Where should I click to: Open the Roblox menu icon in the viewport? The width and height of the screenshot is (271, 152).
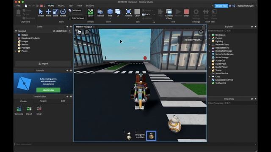click(x=79, y=32)
